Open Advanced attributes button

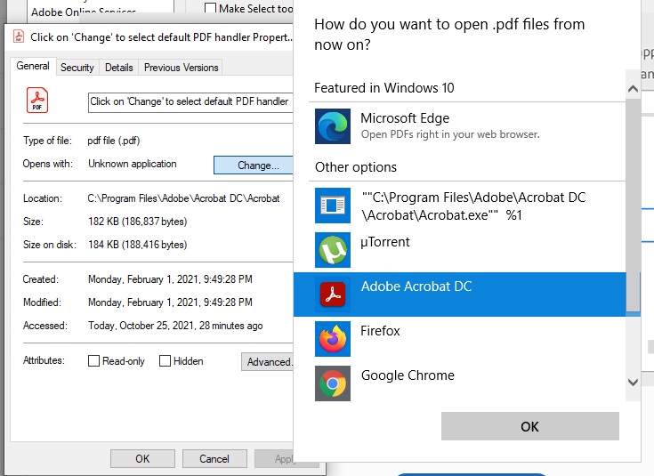[267, 362]
